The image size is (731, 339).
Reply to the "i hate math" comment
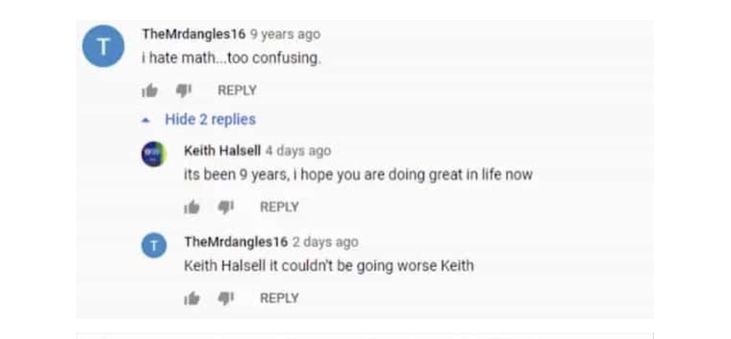click(x=237, y=91)
